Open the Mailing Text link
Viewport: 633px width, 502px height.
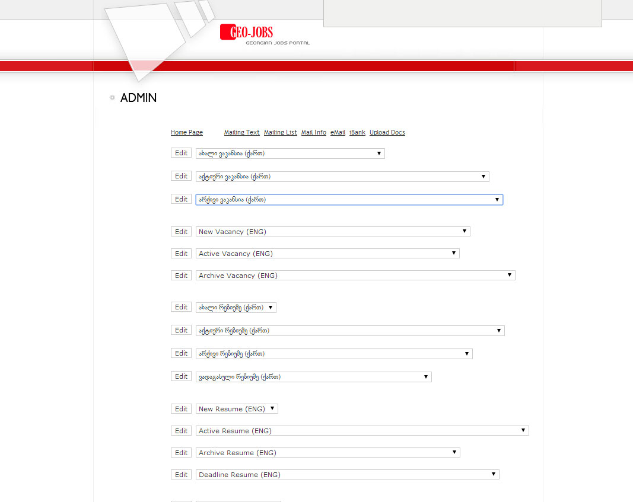tap(241, 133)
